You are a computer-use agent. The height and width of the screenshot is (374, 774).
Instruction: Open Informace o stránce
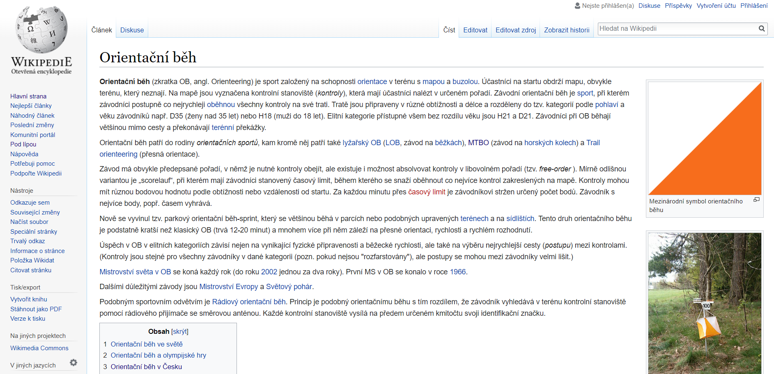[37, 251]
